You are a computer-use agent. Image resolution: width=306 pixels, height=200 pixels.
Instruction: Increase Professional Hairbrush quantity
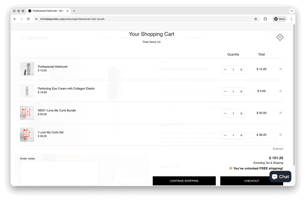pyautogui.click(x=241, y=70)
